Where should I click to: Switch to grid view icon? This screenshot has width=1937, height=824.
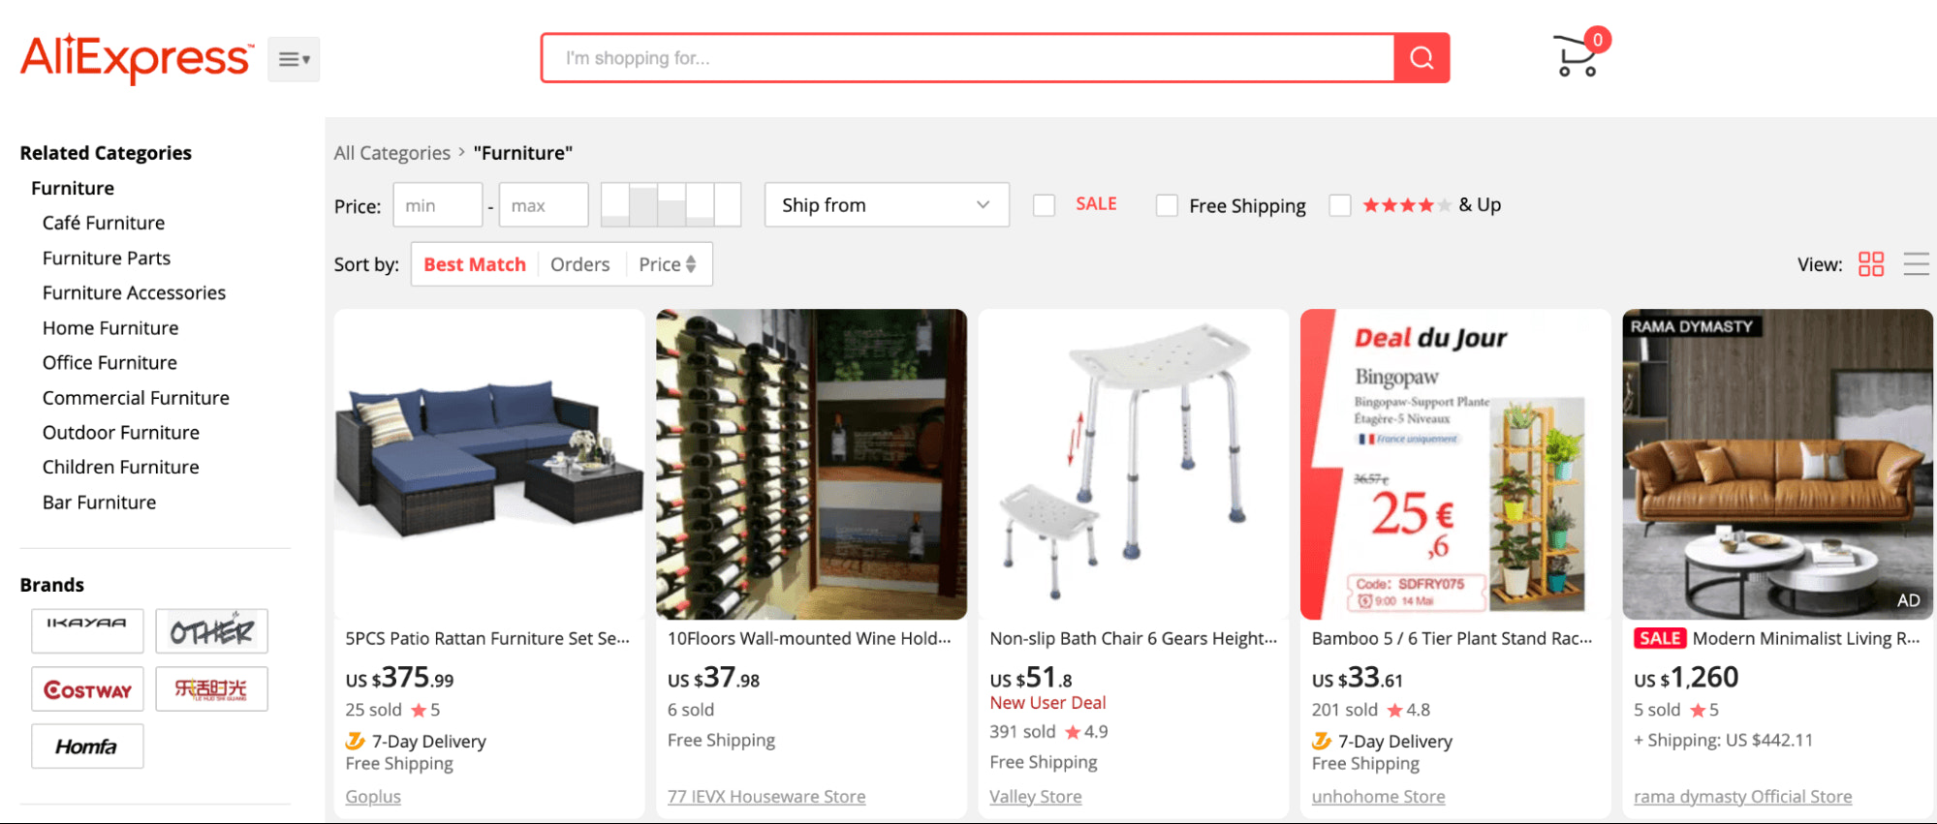point(1870,264)
